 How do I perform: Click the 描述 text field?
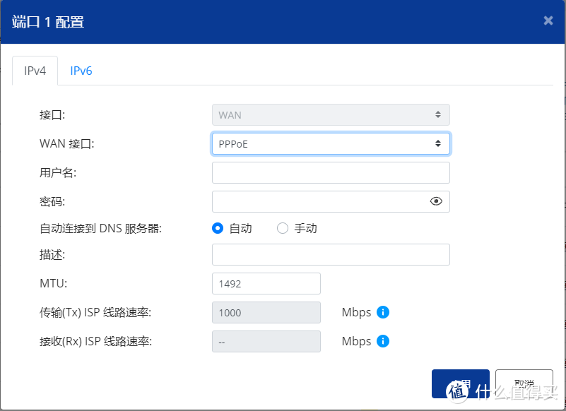click(x=331, y=254)
